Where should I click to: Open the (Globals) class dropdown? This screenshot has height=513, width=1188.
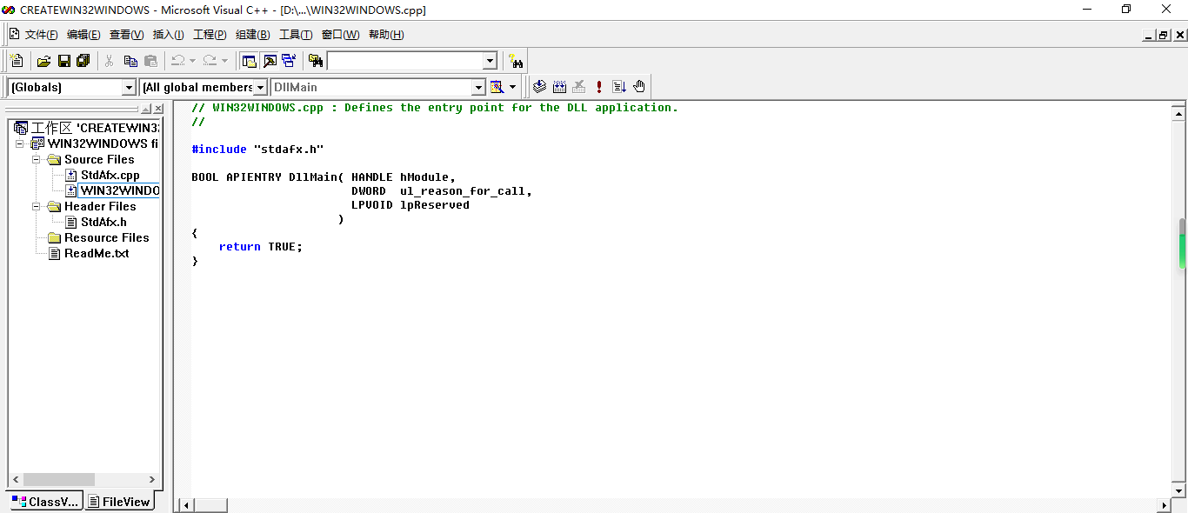(130, 87)
